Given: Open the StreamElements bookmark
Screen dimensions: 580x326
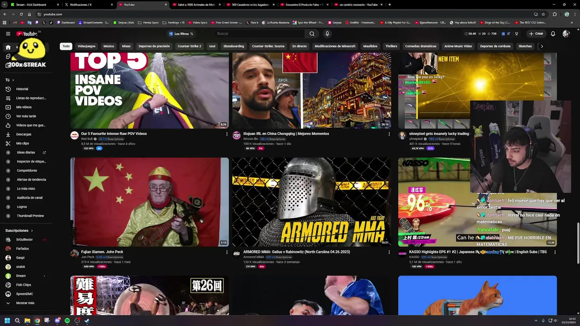Looking at the screenshot, I should click(x=93, y=22).
